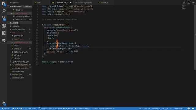This screenshot has height=110, width=196.
Task: Click the split editor icon
Action: click(189, 3)
